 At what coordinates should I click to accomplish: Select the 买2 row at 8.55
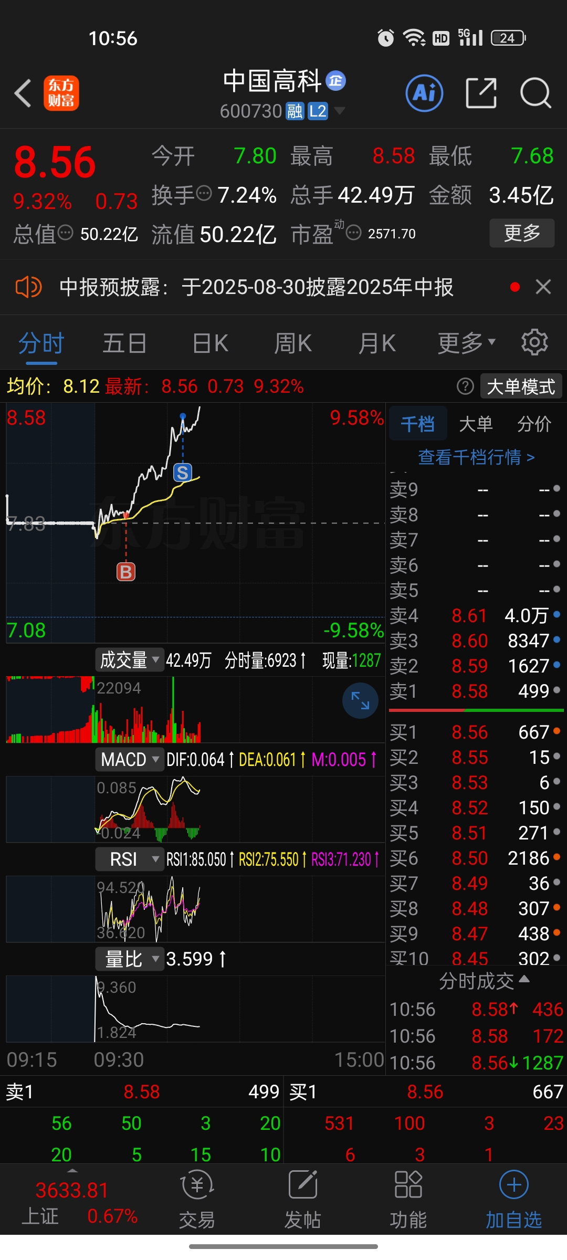[x=476, y=757]
